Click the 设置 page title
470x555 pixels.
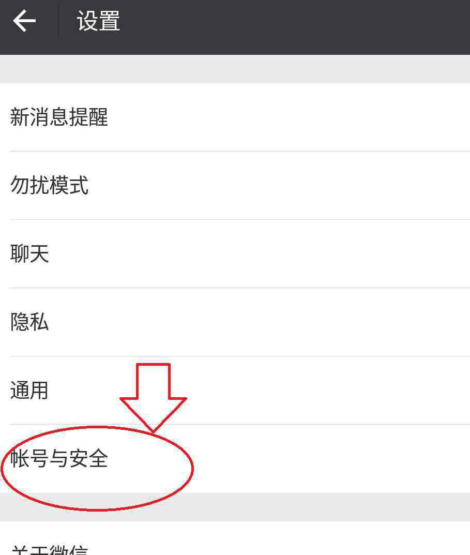coord(98,21)
